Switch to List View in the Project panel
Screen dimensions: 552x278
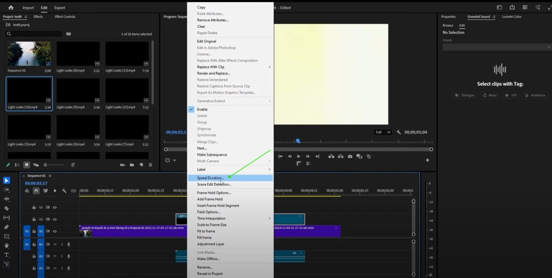tap(17, 165)
